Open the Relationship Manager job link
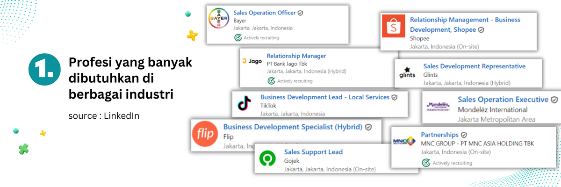 pyautogui.click(x=296, y=56)
